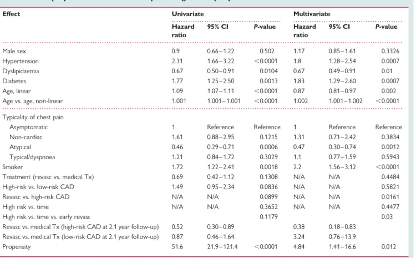Screen dimensions: 416x258
Task: Select 'Hazard ratio' header under Univariate
Action: (x=183, y=31)
